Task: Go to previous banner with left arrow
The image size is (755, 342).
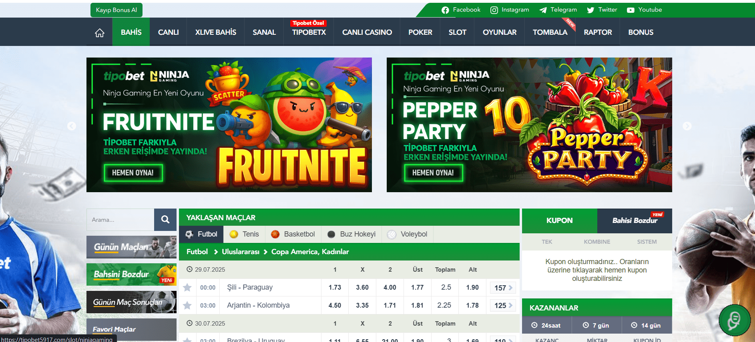Action: pos(72,126)
